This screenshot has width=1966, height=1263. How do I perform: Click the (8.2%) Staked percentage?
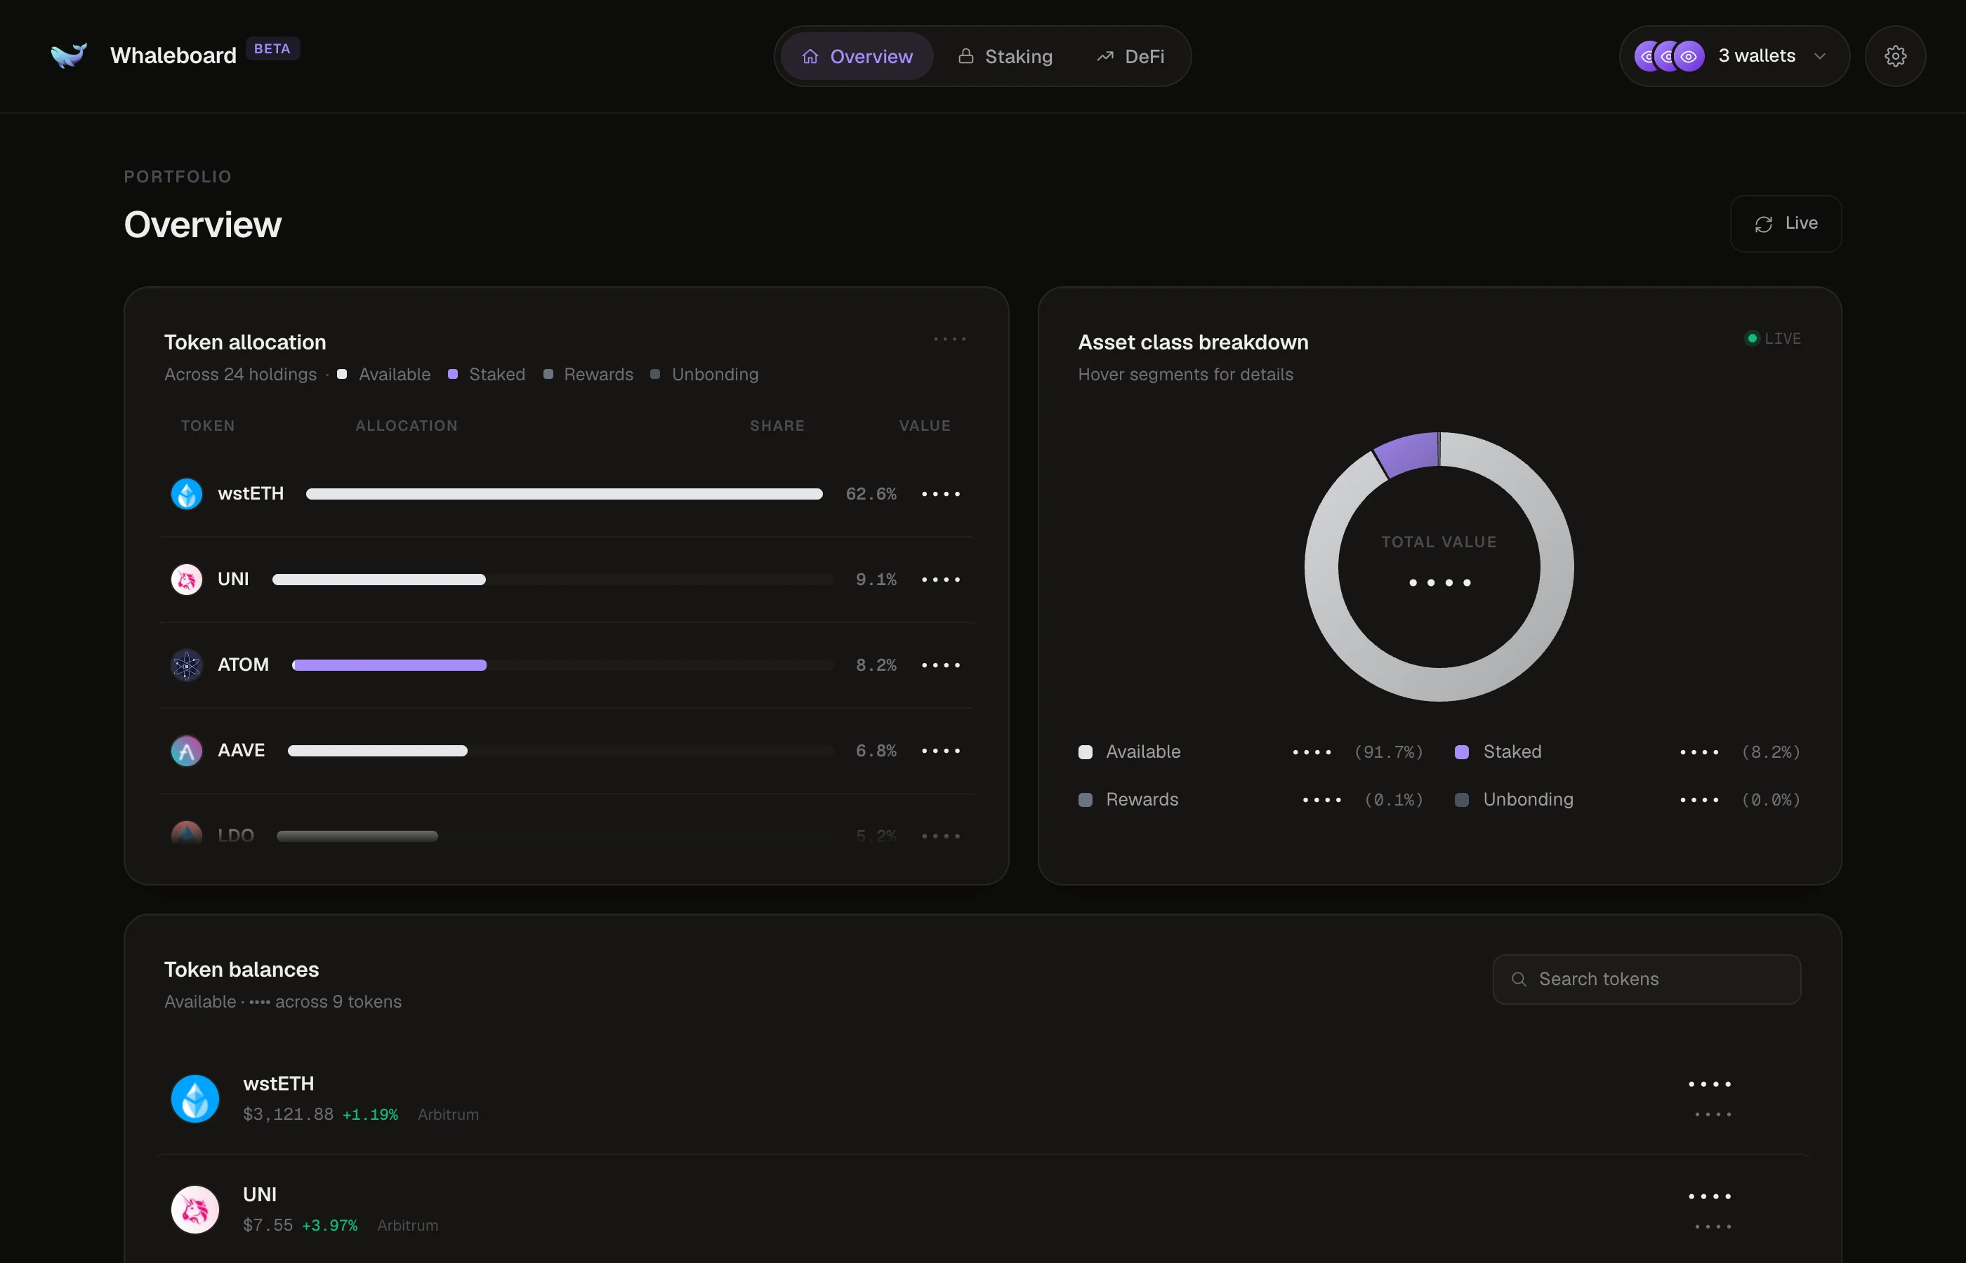(1771, 752)
